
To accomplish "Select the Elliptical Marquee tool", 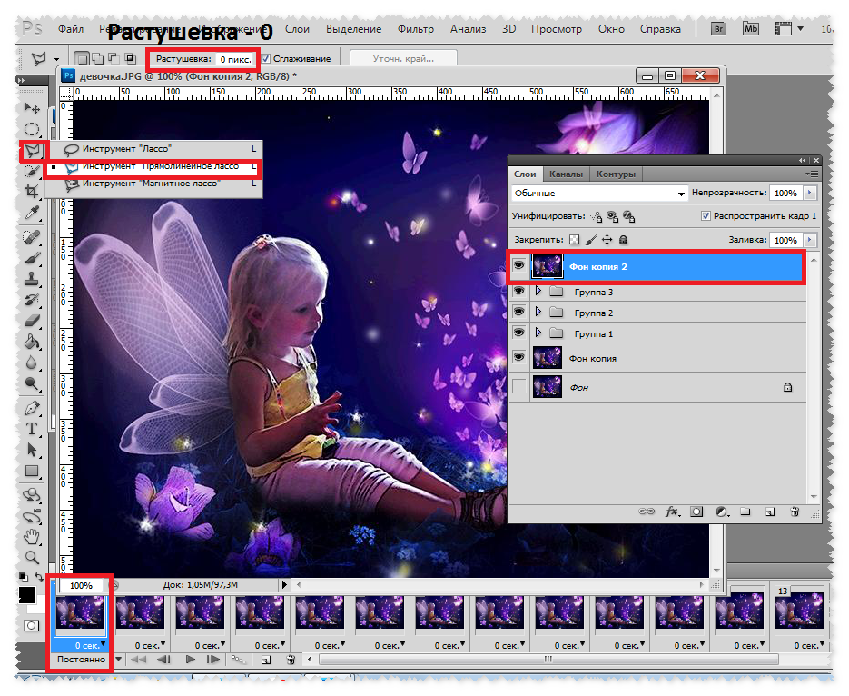I will pos(32,129).
